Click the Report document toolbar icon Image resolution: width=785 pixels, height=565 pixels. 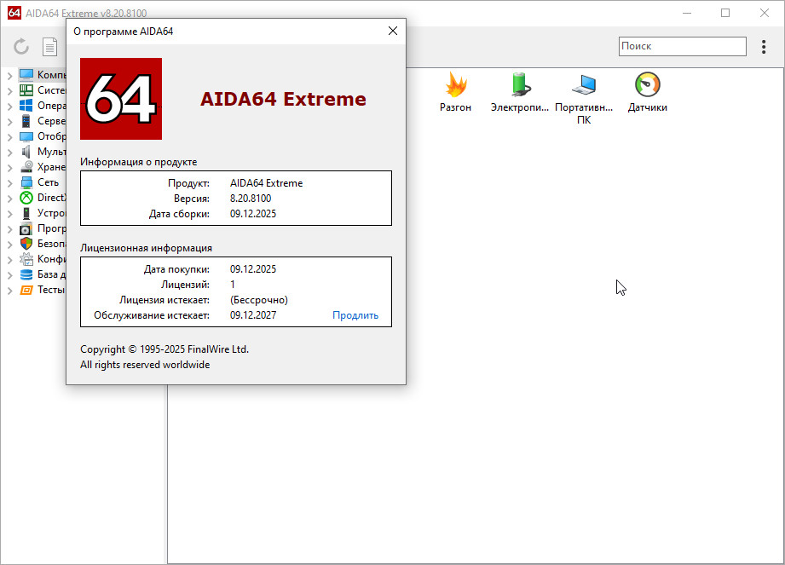click(x=50, y=47)
